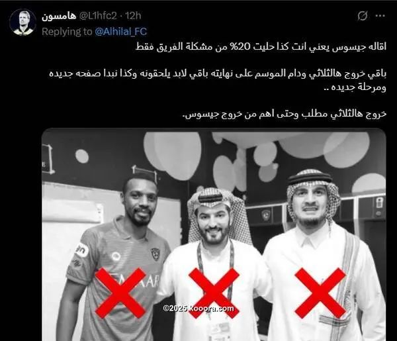Open the Grok explain-post icon
Viewport: 397px width, 341px height.
point(363,16)
